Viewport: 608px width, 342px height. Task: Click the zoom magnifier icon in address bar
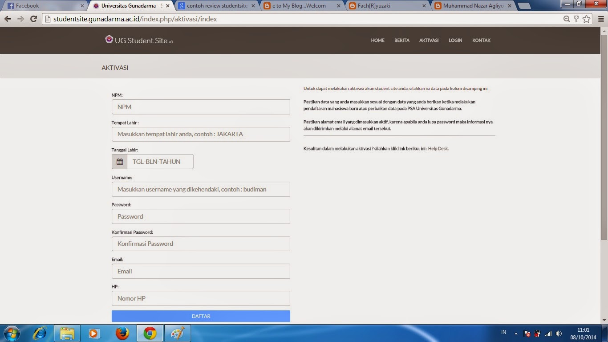[567, 19]
